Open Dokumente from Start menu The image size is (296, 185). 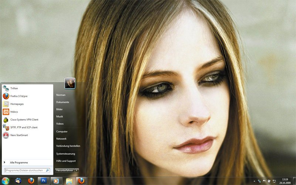(x=63, y=102)
